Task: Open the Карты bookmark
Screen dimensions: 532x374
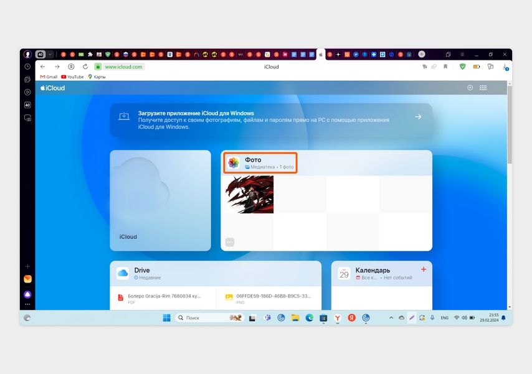Action: 97,77
